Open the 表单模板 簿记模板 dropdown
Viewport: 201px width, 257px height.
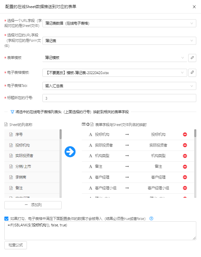(115, 58)
